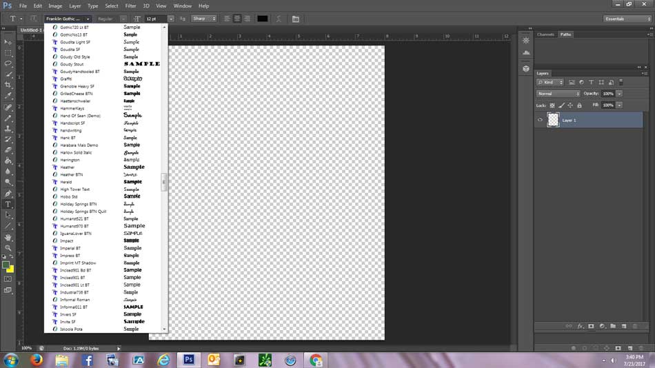This screenshot has width=655, height=368.
Task: Open the Histogram panel icon
Action: (x=526, y=52)
